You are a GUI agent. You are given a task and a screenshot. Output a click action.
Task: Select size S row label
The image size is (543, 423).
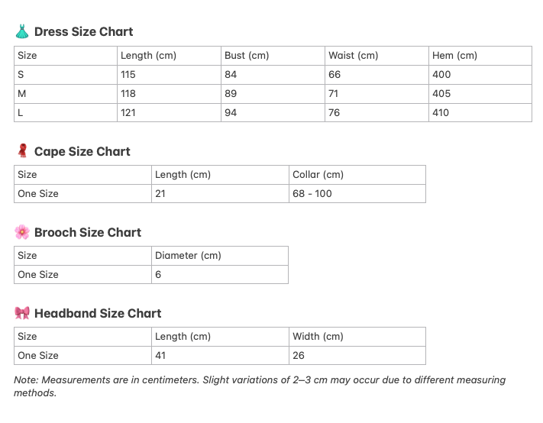21,74
